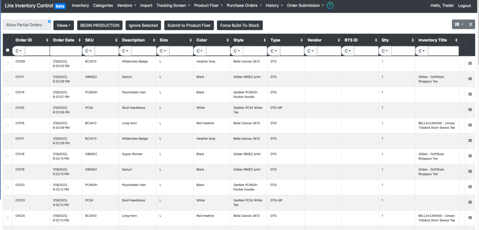
Task: Click the Vendor filter text field
Action: (329, 50)
